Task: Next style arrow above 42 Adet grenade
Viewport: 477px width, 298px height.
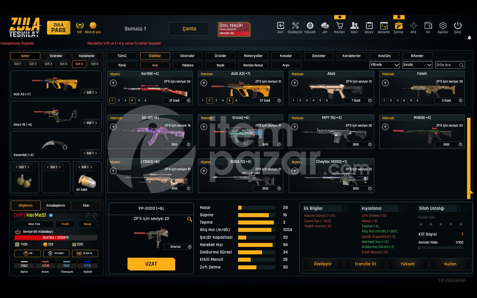Action: coord(91,167)
